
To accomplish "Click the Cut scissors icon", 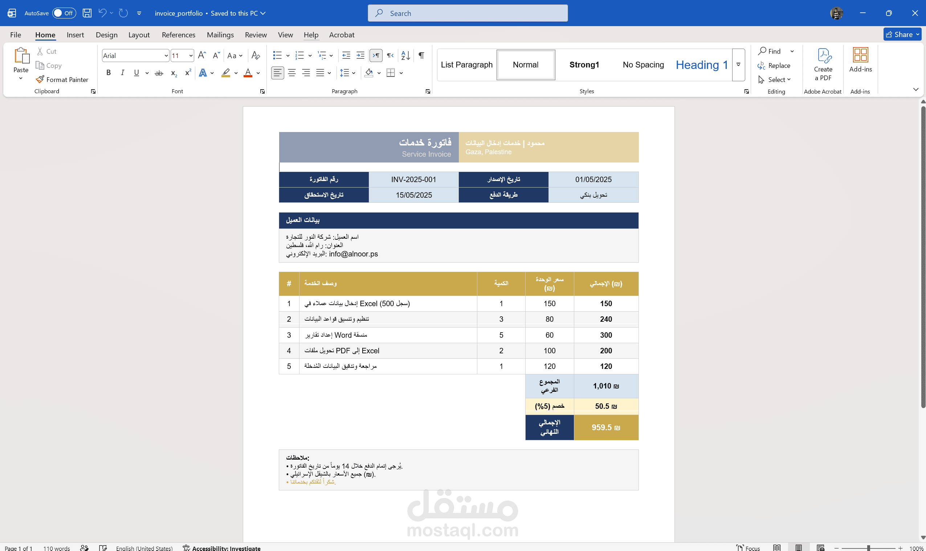I will [40, 51].
